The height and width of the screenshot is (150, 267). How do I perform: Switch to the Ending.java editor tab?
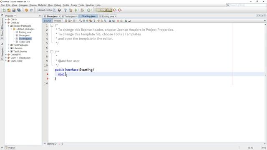[108, 16]
